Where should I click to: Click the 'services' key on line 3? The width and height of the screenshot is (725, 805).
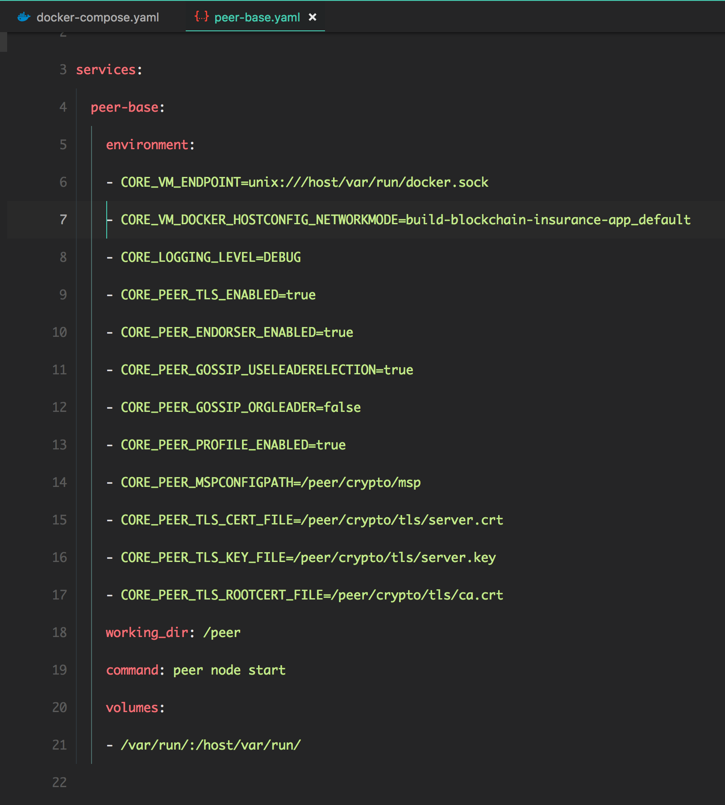[106, 70]
